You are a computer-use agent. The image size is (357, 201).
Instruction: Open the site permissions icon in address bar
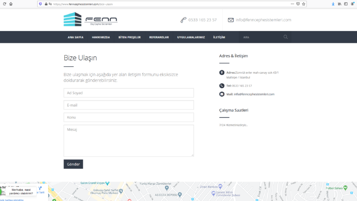click(x=50, y=4)
